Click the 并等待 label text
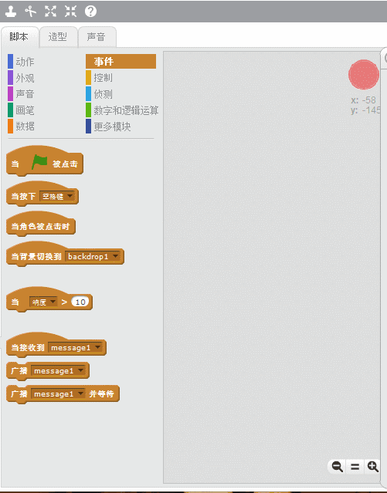 point(101,394)
